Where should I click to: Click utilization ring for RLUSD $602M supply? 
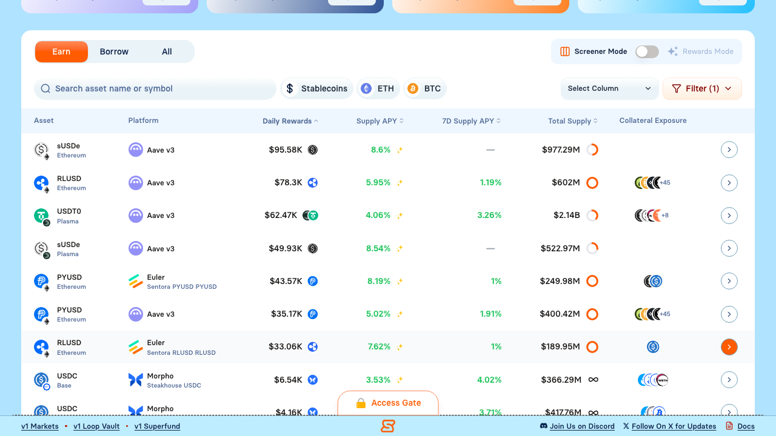pos(592,183)
